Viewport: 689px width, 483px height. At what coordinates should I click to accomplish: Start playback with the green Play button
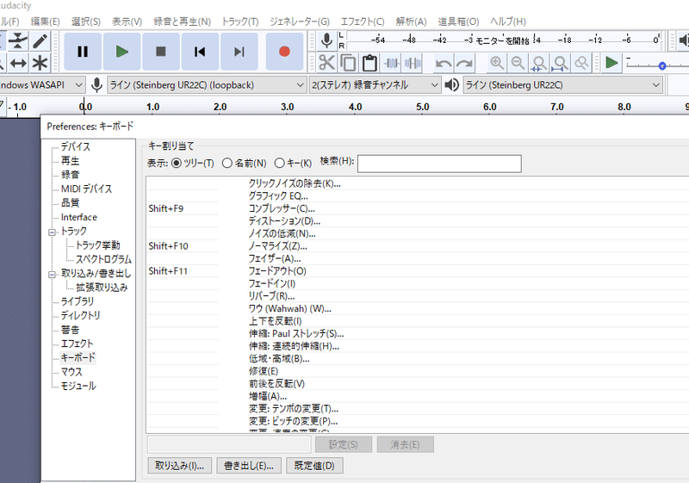pyautogui.click(x=121, y=52)
